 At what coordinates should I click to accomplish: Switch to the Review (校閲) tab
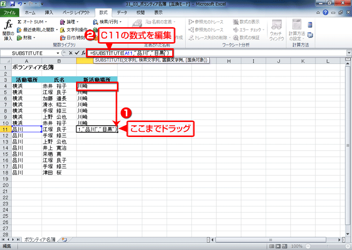(x=140, y=13)
